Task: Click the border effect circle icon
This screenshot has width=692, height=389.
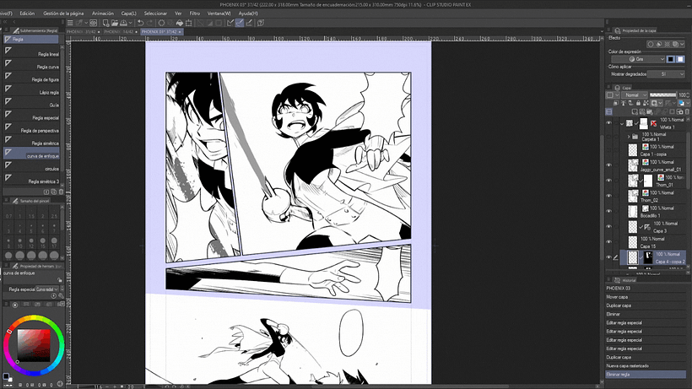Action: [651, 44]
